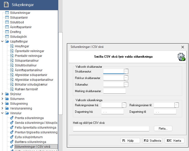The image size is (189, 151).
Task: Open lookup for Reikningsnúmer til
Action: point(177,105)
